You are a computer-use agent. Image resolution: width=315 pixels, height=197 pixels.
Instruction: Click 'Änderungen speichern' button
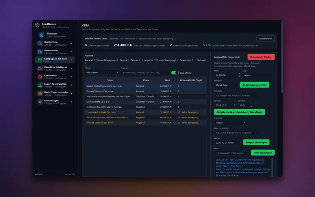tap(254, 85)
